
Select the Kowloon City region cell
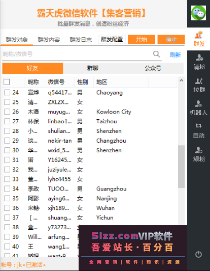pyautogui.click(x=114, y=112)
